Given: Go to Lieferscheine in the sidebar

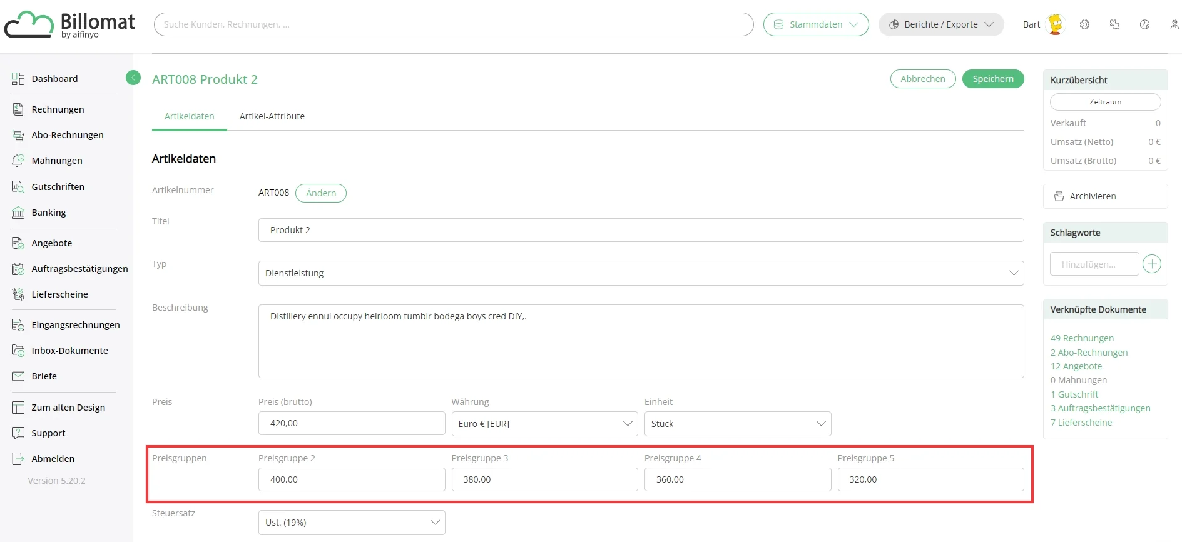Looking at the screenshot, I should coord(60,294).
